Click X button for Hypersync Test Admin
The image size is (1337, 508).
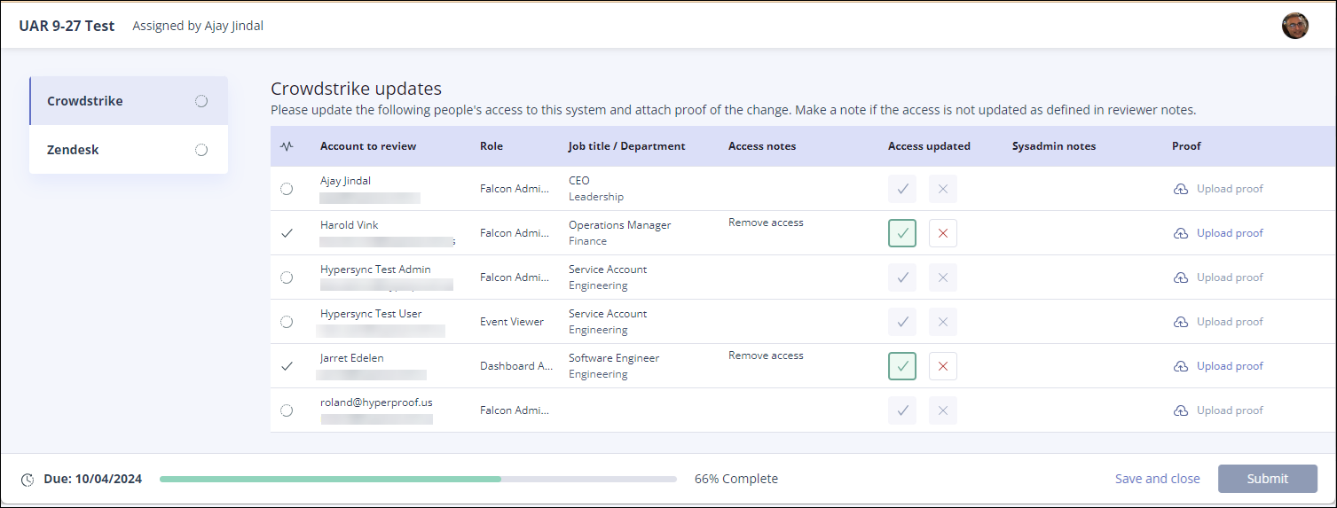point(943,277)
